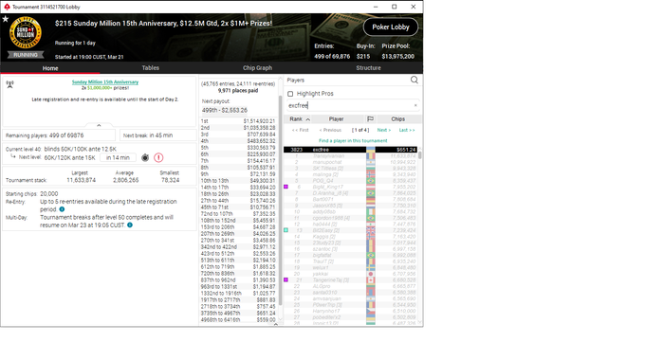Click the purple marker beside BigM_King17
The width and height of the screenshot is (664, 360).
point(286,187)
